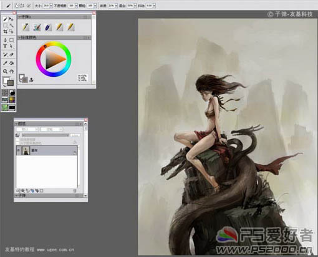Choose the Paint Bucket tool

11,63
